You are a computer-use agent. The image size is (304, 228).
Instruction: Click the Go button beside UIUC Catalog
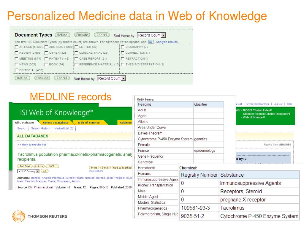45,171
